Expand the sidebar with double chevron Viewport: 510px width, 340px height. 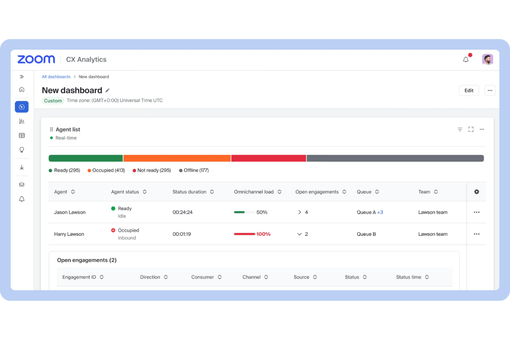(x=22, y=77)
